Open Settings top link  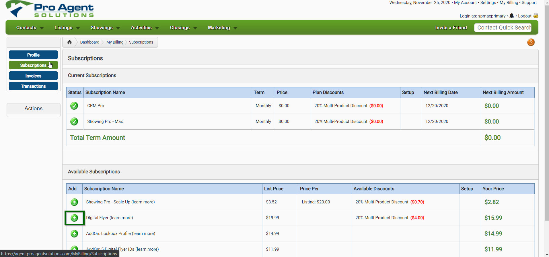point(488,3)
